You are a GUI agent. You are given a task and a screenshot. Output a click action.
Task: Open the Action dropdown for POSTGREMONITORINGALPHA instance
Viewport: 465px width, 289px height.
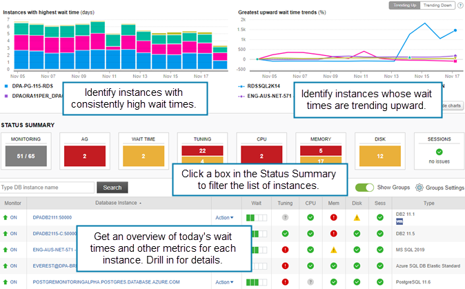[224, 282]
